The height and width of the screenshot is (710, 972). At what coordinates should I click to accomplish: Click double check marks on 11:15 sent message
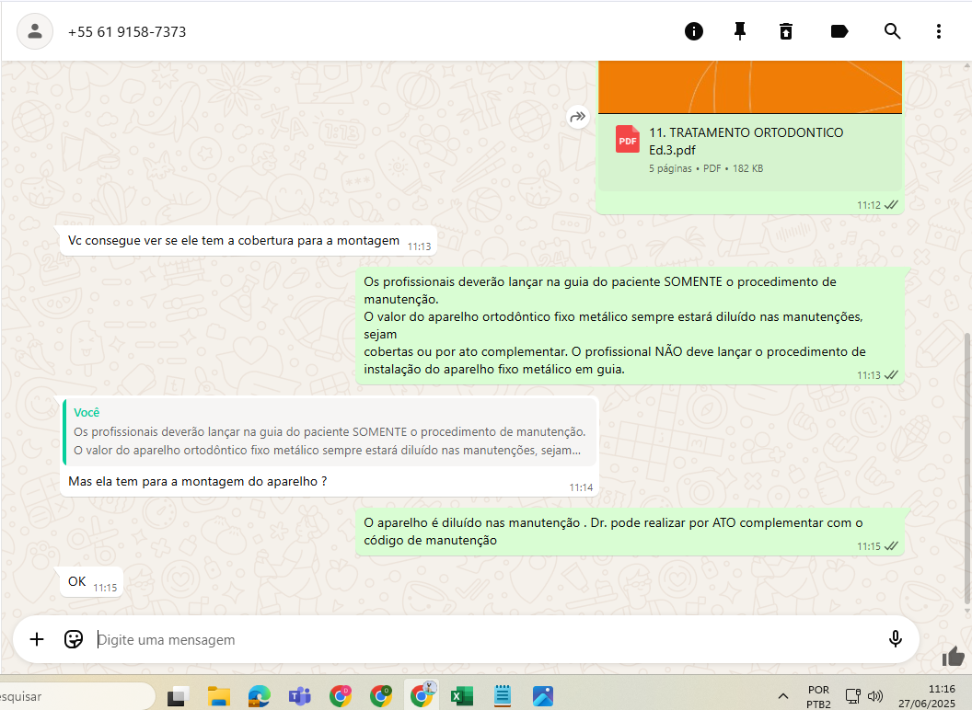(891, 545)
